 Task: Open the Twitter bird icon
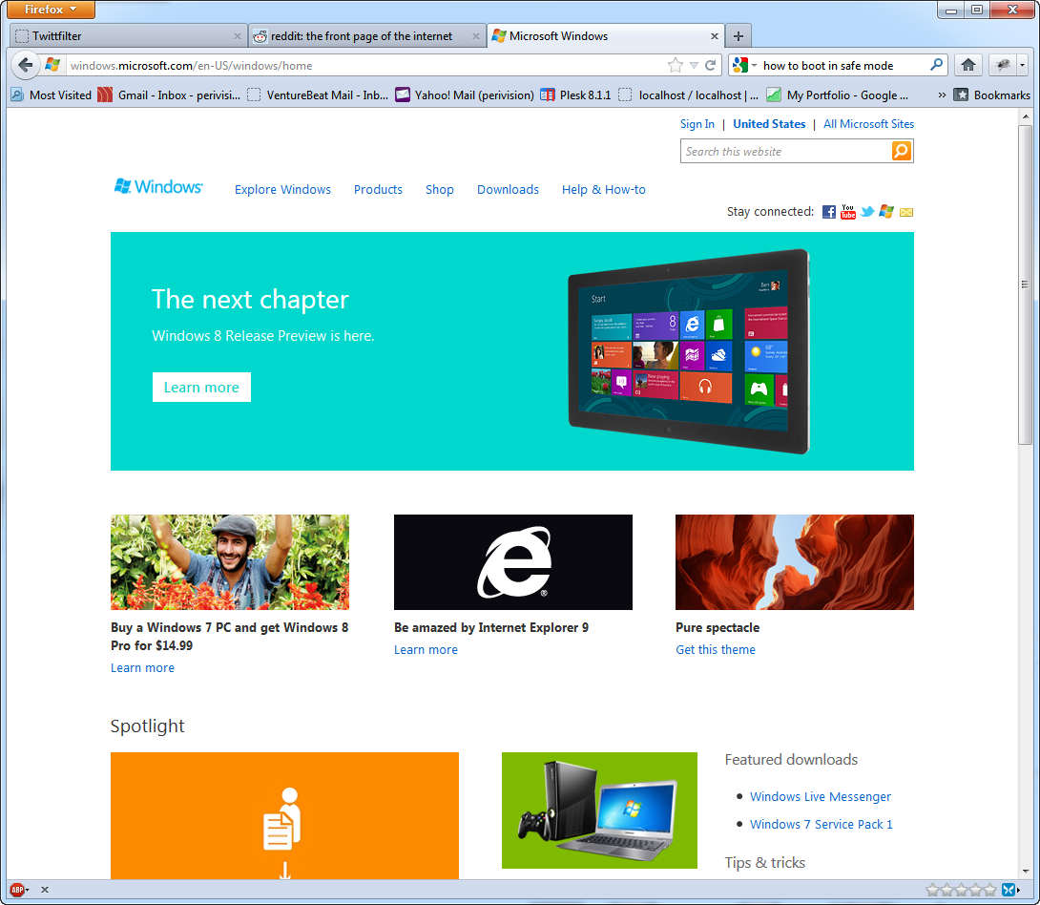867,212
